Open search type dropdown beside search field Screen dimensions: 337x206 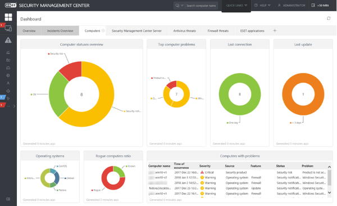point(179,6)
